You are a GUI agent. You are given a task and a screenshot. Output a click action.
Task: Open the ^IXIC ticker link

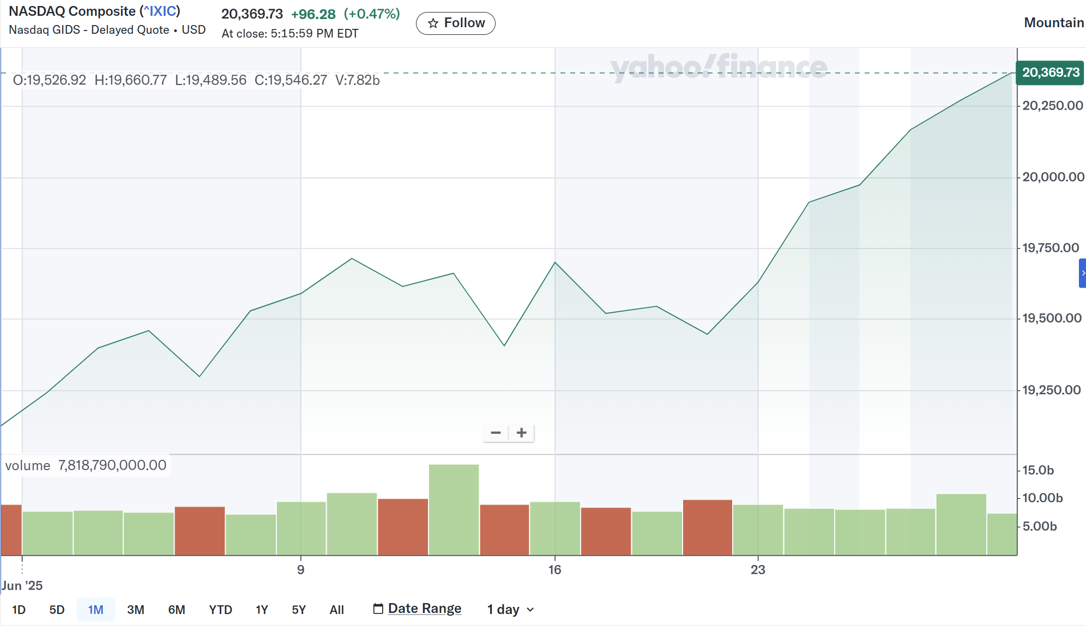point(160,11)
